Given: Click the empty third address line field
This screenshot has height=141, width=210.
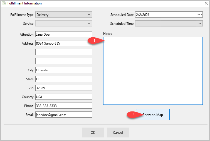Looking at the screenshot, I should [64, 61].
